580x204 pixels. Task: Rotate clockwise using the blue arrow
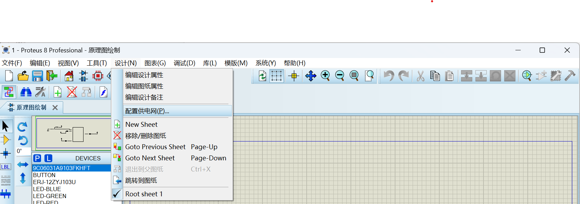pyautogui.click(x=22, y=127)
